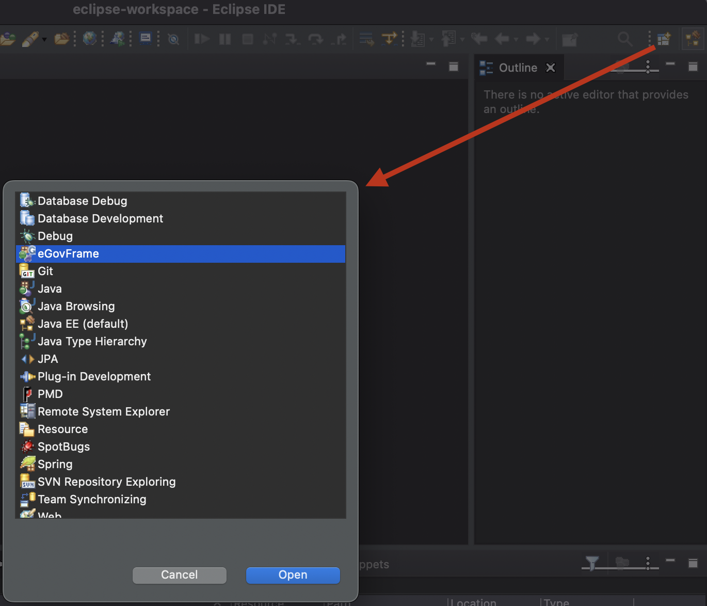
Task: Pick the PMD perspective
Action: coord(181,394)
